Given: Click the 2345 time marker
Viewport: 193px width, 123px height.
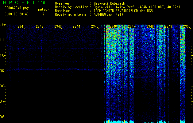Looking at the screenshot, I should 95,26.
